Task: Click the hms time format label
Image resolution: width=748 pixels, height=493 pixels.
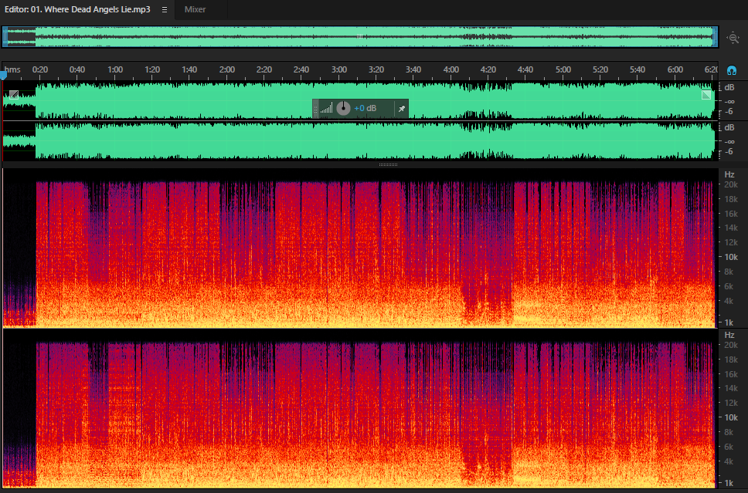Action: click(x=12, y=69)
